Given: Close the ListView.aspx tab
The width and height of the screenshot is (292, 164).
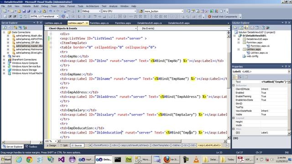Looking at the screenshot, I should point(87,23).
